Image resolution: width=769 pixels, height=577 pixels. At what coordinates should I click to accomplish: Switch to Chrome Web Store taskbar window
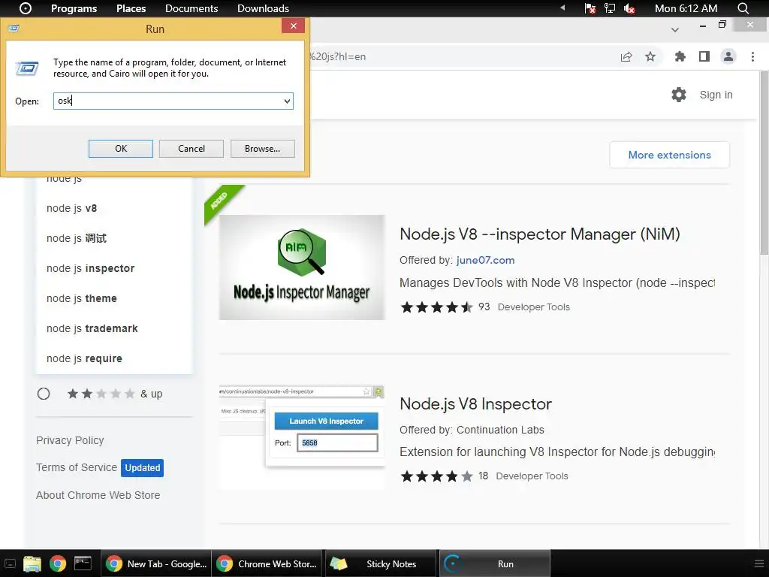tap(268, 563)
